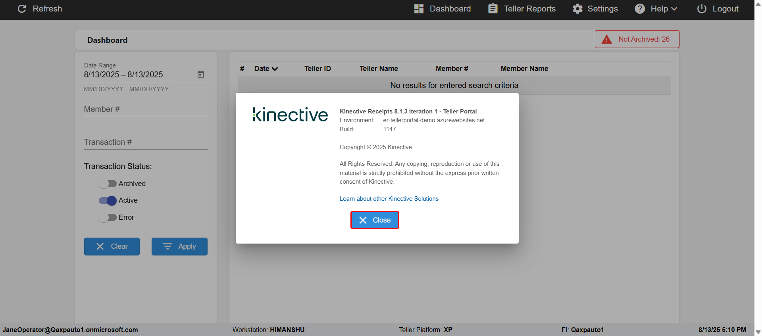762x336 pixels.
Task: Click the Help question mark icon
Action: 640,9
